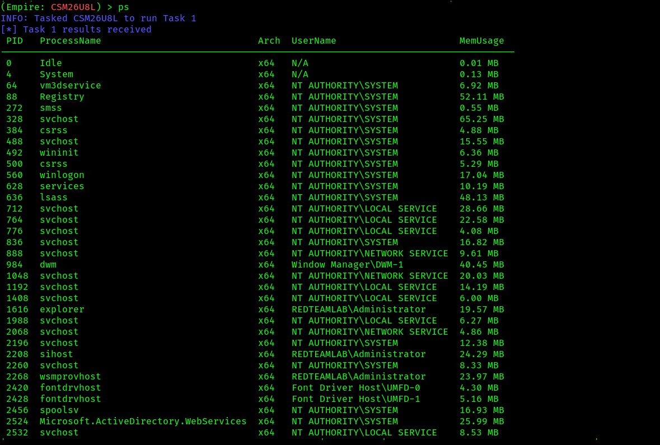Select the lsass process name

(53, 198)
